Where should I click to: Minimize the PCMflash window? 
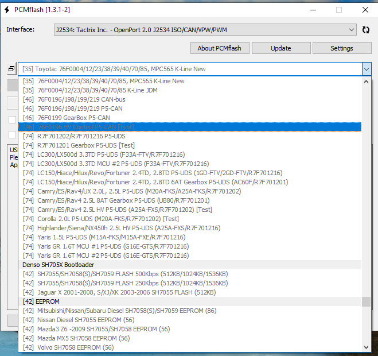click(x=313, y=10)
